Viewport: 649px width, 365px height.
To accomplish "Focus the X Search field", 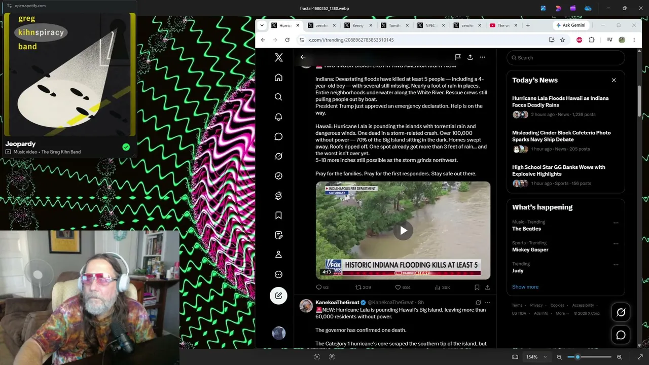I will pos(566,58).
